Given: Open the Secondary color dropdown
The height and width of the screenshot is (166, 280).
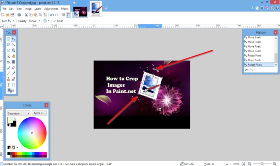Looking at the screenshot, I should [x=18, y=113].
